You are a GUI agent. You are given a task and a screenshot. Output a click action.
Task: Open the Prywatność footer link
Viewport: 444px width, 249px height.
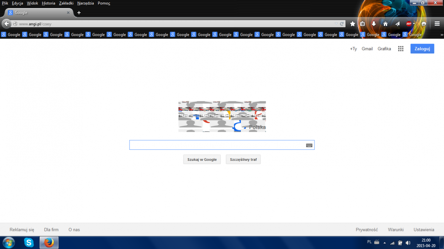367,229
